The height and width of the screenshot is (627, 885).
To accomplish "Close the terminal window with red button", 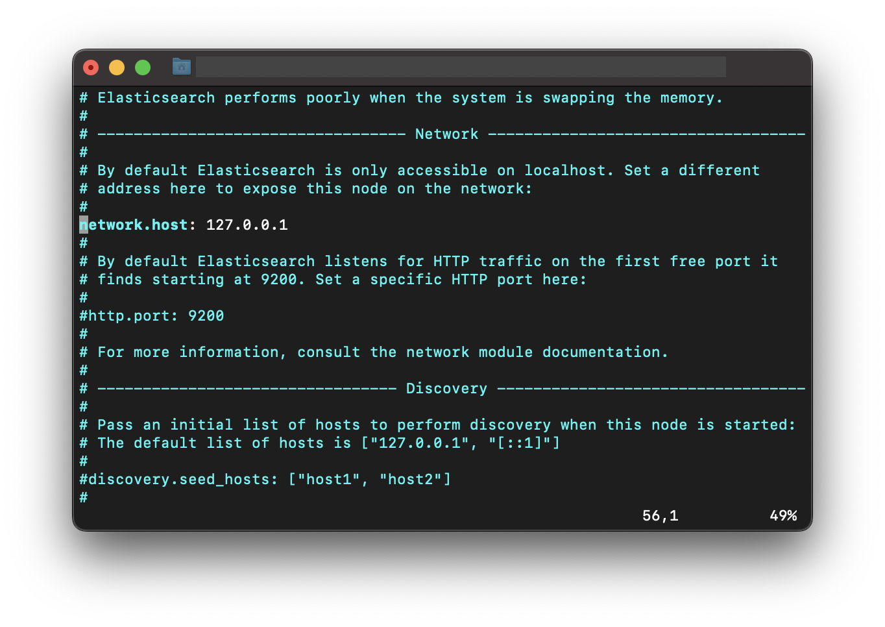I will [91, 68].
